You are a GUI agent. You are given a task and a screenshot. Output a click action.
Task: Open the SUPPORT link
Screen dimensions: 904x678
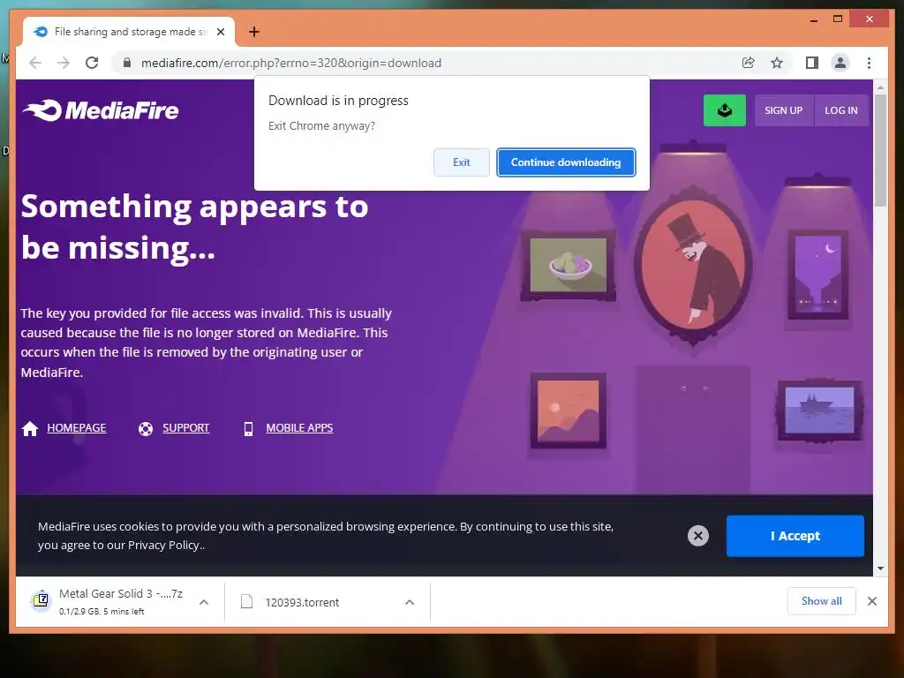[185, 428]
